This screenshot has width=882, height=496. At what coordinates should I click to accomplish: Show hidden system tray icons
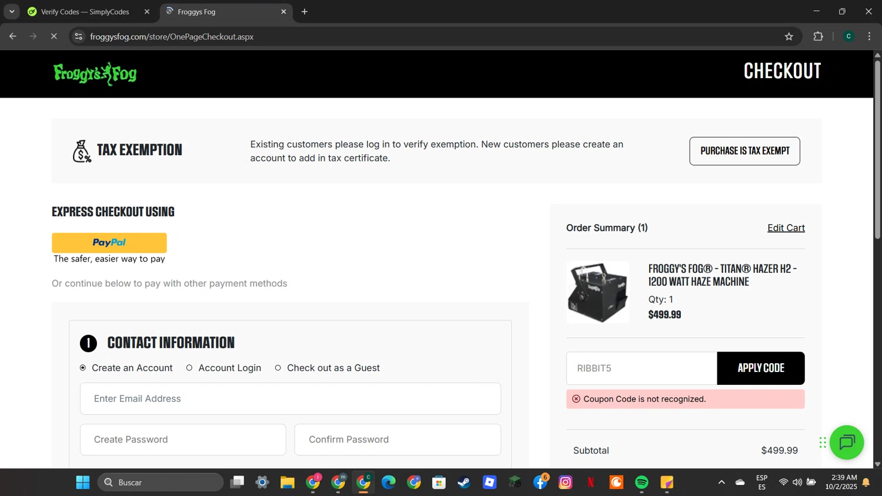(721, 482)
